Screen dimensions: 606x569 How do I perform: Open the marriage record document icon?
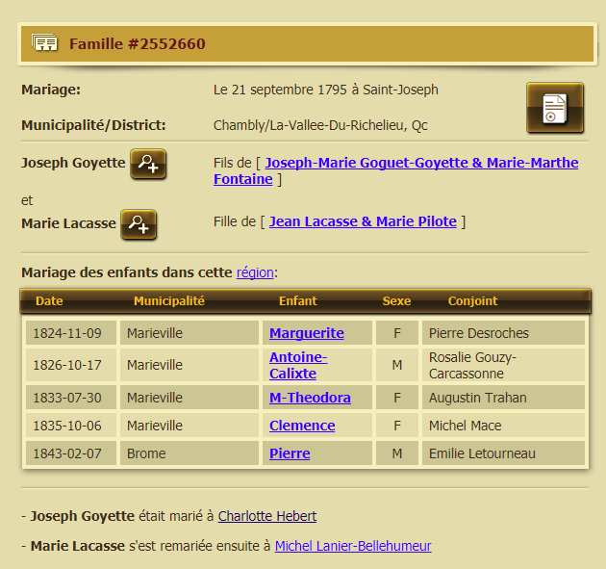(554, 108)
